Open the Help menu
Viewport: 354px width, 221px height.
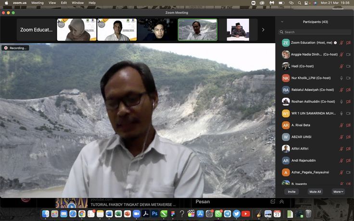point(92,3)
